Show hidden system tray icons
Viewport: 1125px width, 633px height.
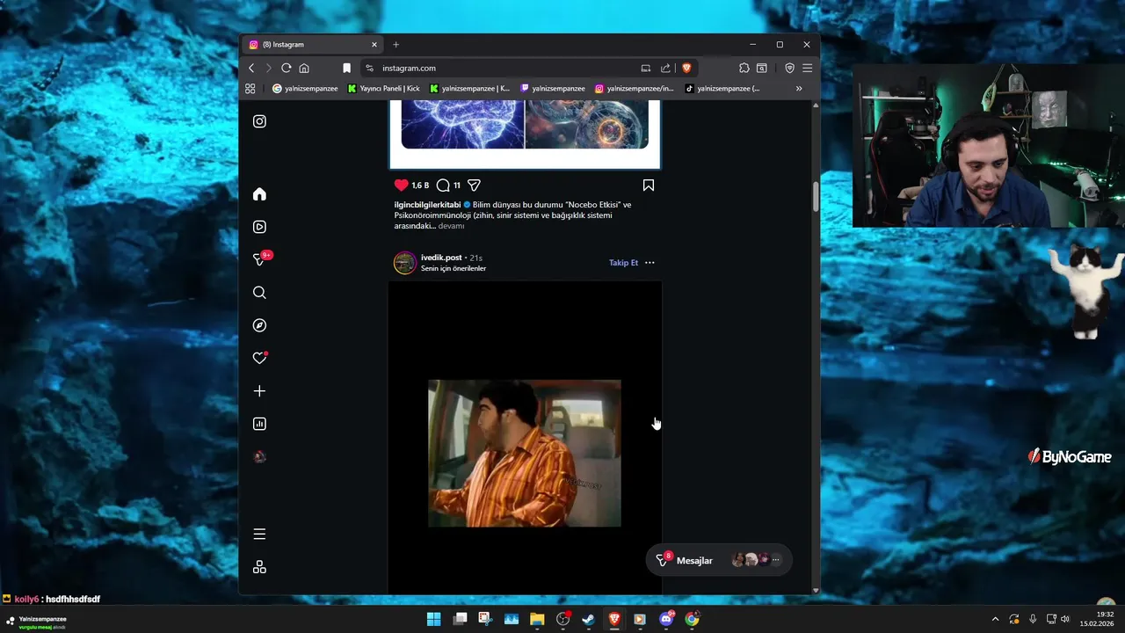point(995,619)
